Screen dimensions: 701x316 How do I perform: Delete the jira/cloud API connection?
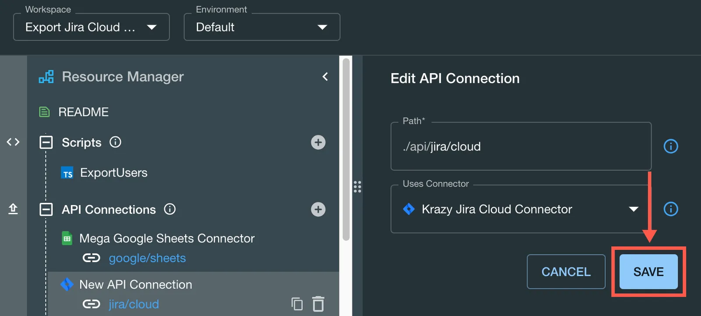[318, 304]
